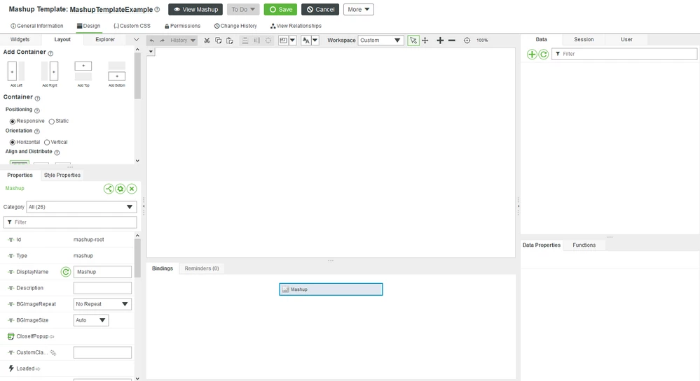Open the To Do dropdown

243,9
